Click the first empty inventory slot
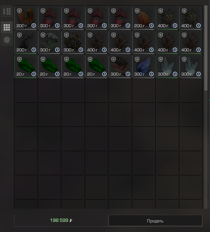Image resolution: width=210 pixels, height=232 pixels. click(26, 90)
